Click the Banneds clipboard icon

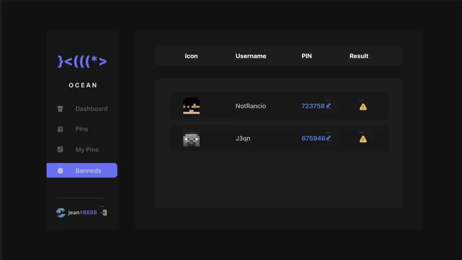(60, 170)
